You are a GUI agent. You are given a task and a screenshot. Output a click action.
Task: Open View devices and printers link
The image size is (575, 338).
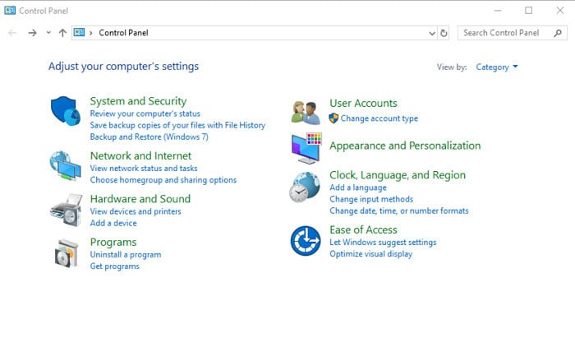(136, 211)
